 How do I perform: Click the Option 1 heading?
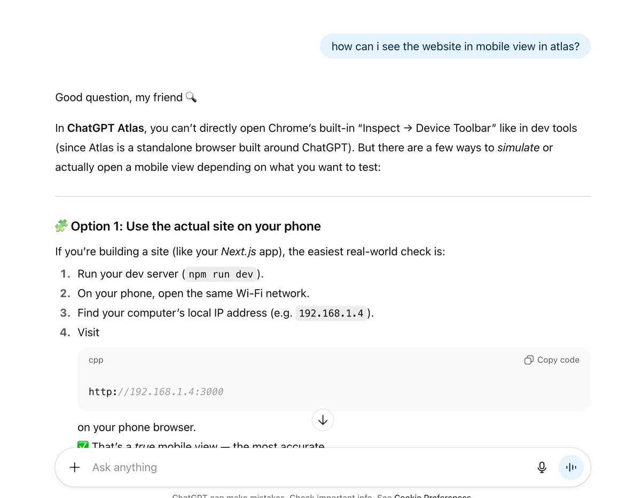(196, 227)
